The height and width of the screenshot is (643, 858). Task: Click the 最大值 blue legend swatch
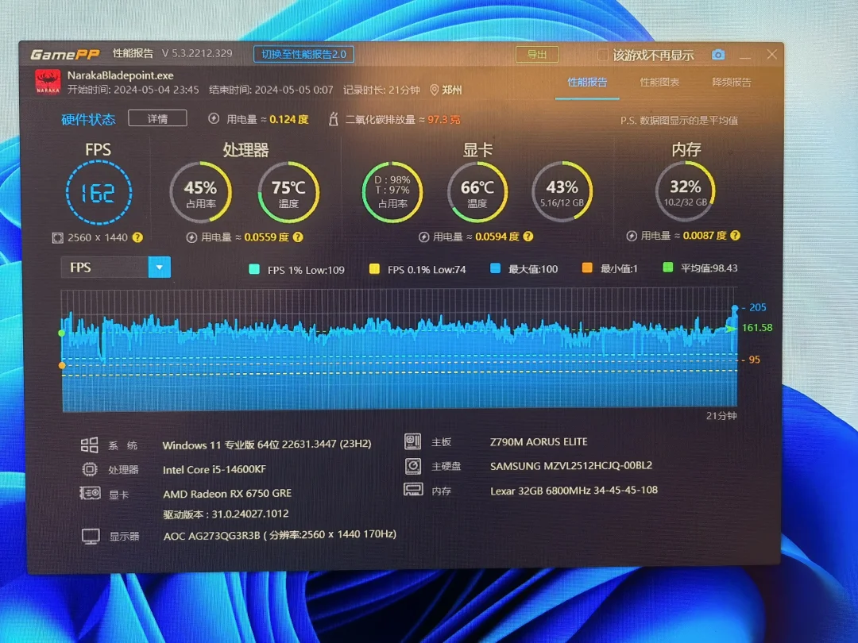coord(495,268)
